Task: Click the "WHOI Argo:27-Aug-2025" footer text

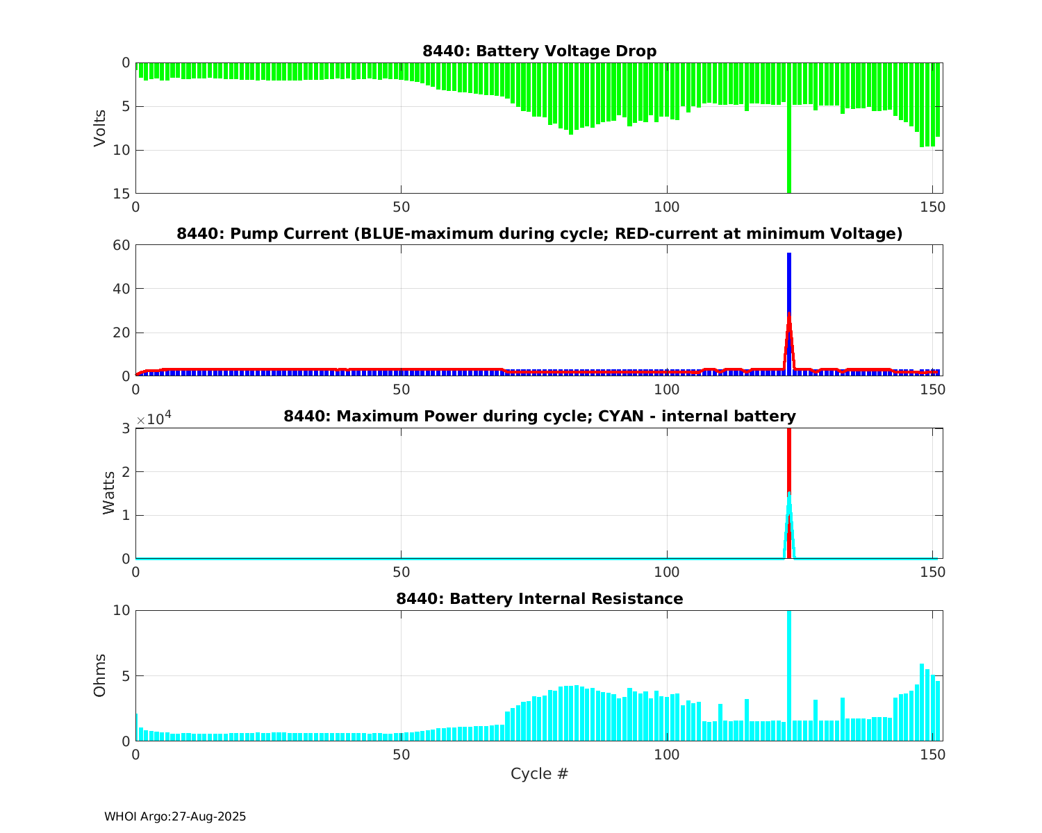Action: pyautogui.click(x=175, y=817)
